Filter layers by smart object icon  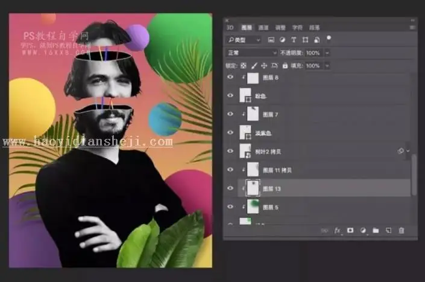pyautogui.click(x=316, y=40)
